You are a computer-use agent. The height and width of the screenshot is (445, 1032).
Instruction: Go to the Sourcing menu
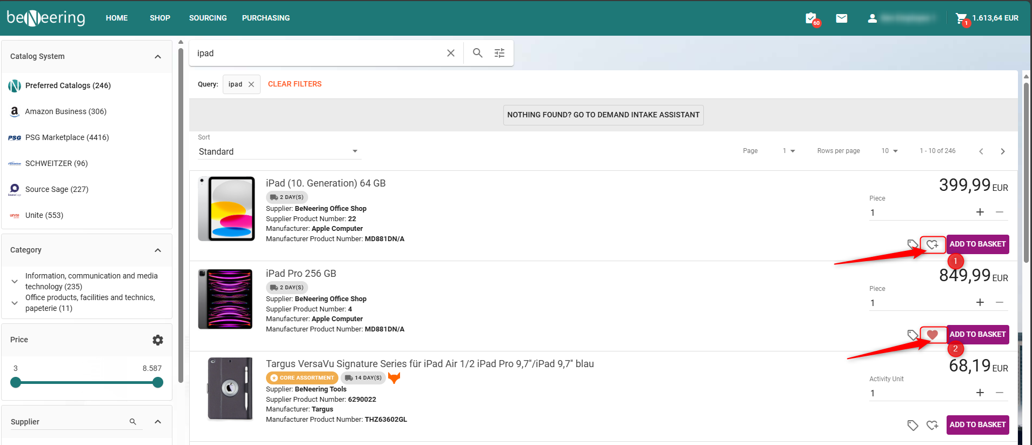point(208,18)
